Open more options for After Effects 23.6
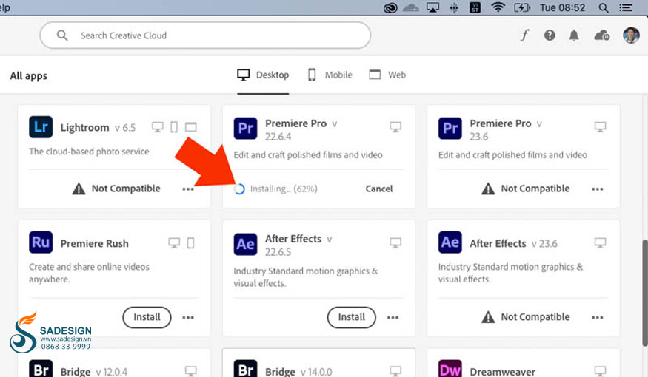This screenshot has width=648, height=377. tap(597, 318)
